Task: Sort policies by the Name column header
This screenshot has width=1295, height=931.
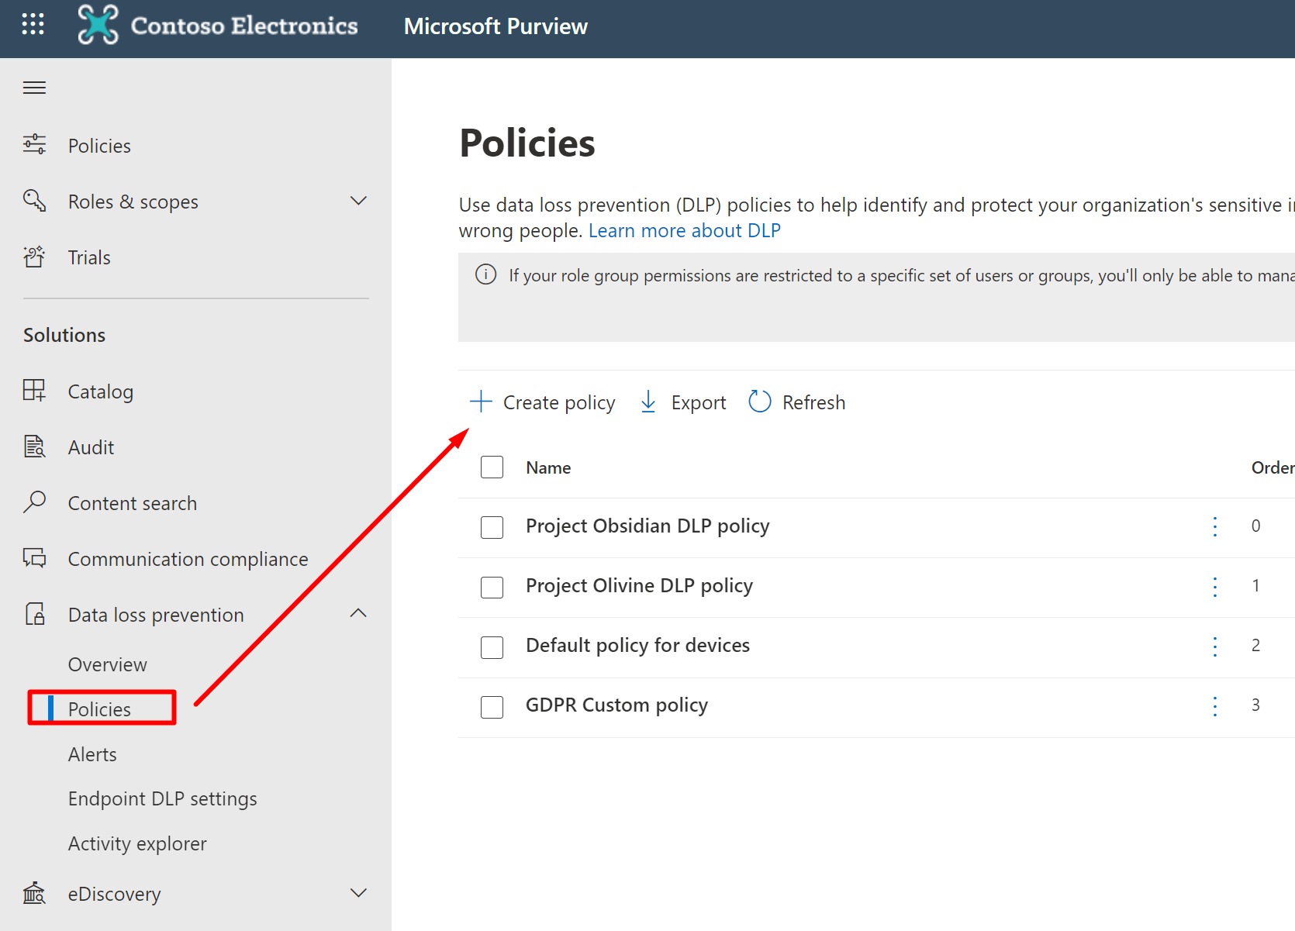Action: point(548,467)
